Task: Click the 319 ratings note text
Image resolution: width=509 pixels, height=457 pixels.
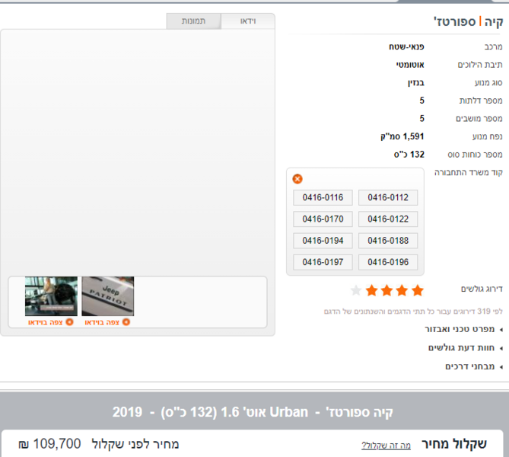Action: [413, 312]
